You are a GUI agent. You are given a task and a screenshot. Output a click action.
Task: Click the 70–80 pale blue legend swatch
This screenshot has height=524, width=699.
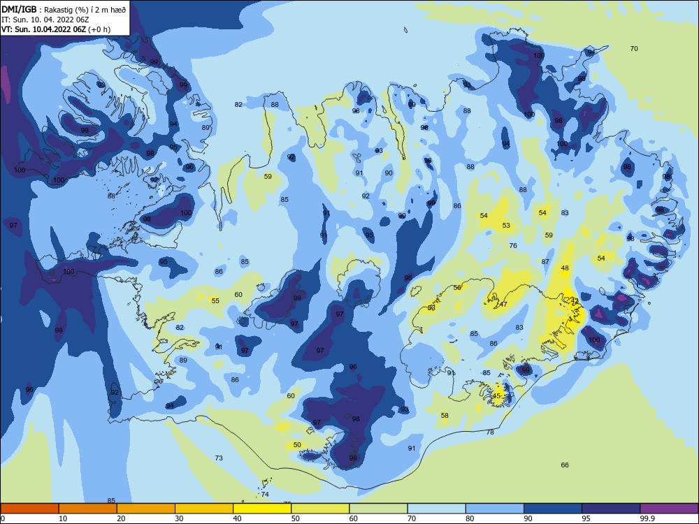coord(436,509)
